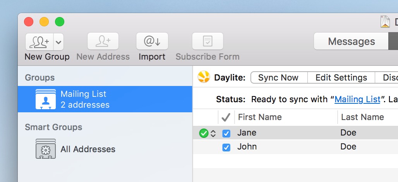Screen dimensions: 398x182
Task: Click the Daylite sun logo icon
Action: [204, 77]
